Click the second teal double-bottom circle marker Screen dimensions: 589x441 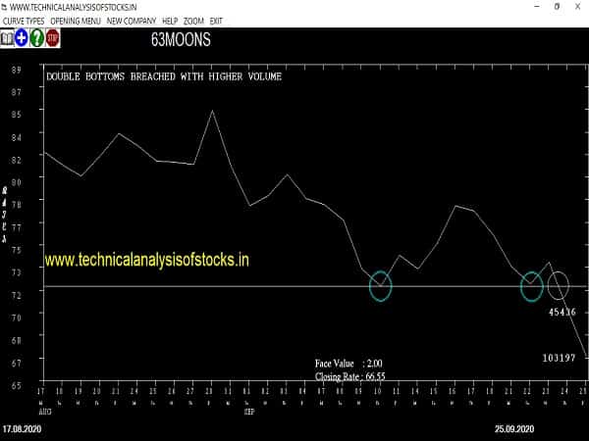coord(531,284)
